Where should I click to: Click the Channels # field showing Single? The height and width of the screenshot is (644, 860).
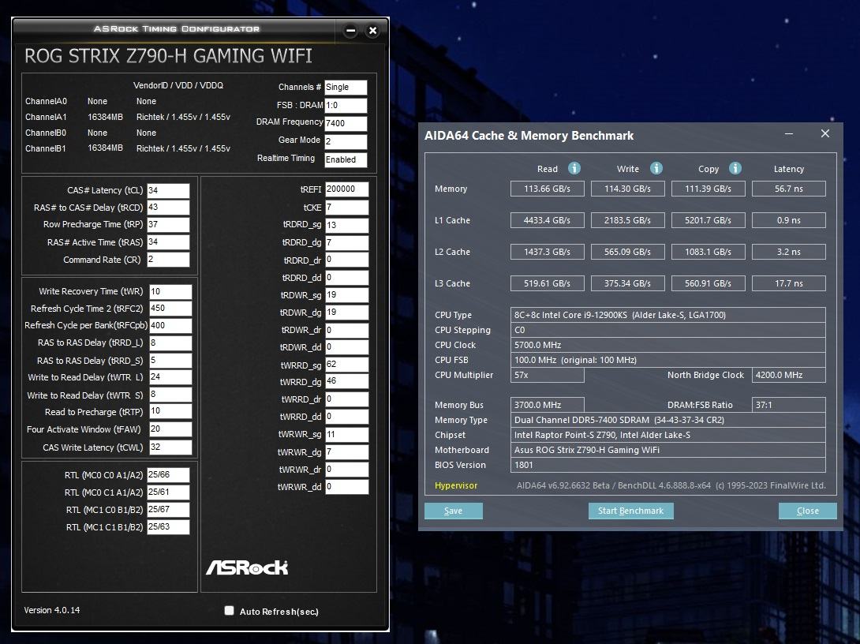click(346, 88)
